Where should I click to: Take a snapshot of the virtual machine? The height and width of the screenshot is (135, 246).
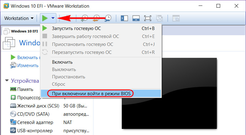[84, 18]
